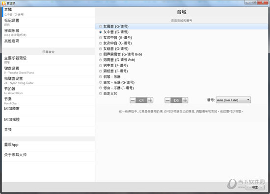Open the 谱号 Auto (G or F clef) dropdown

pyautogui.click(x=233, y=100)
